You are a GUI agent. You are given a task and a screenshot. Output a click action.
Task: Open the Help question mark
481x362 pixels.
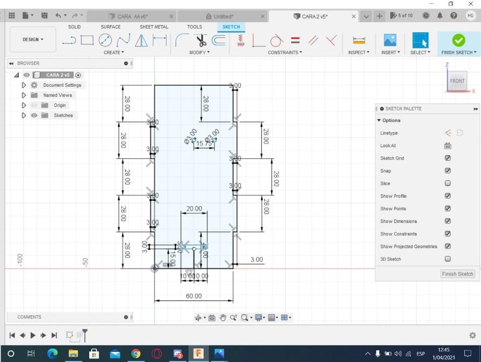coord(454,15)
